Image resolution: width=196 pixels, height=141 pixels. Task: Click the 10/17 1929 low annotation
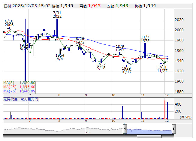click(x=126, y=70)
